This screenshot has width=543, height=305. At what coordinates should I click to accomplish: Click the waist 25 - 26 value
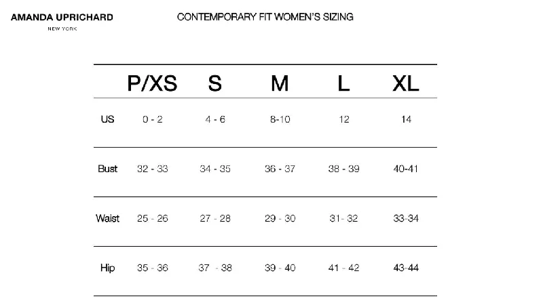click(x=152, y=218)
